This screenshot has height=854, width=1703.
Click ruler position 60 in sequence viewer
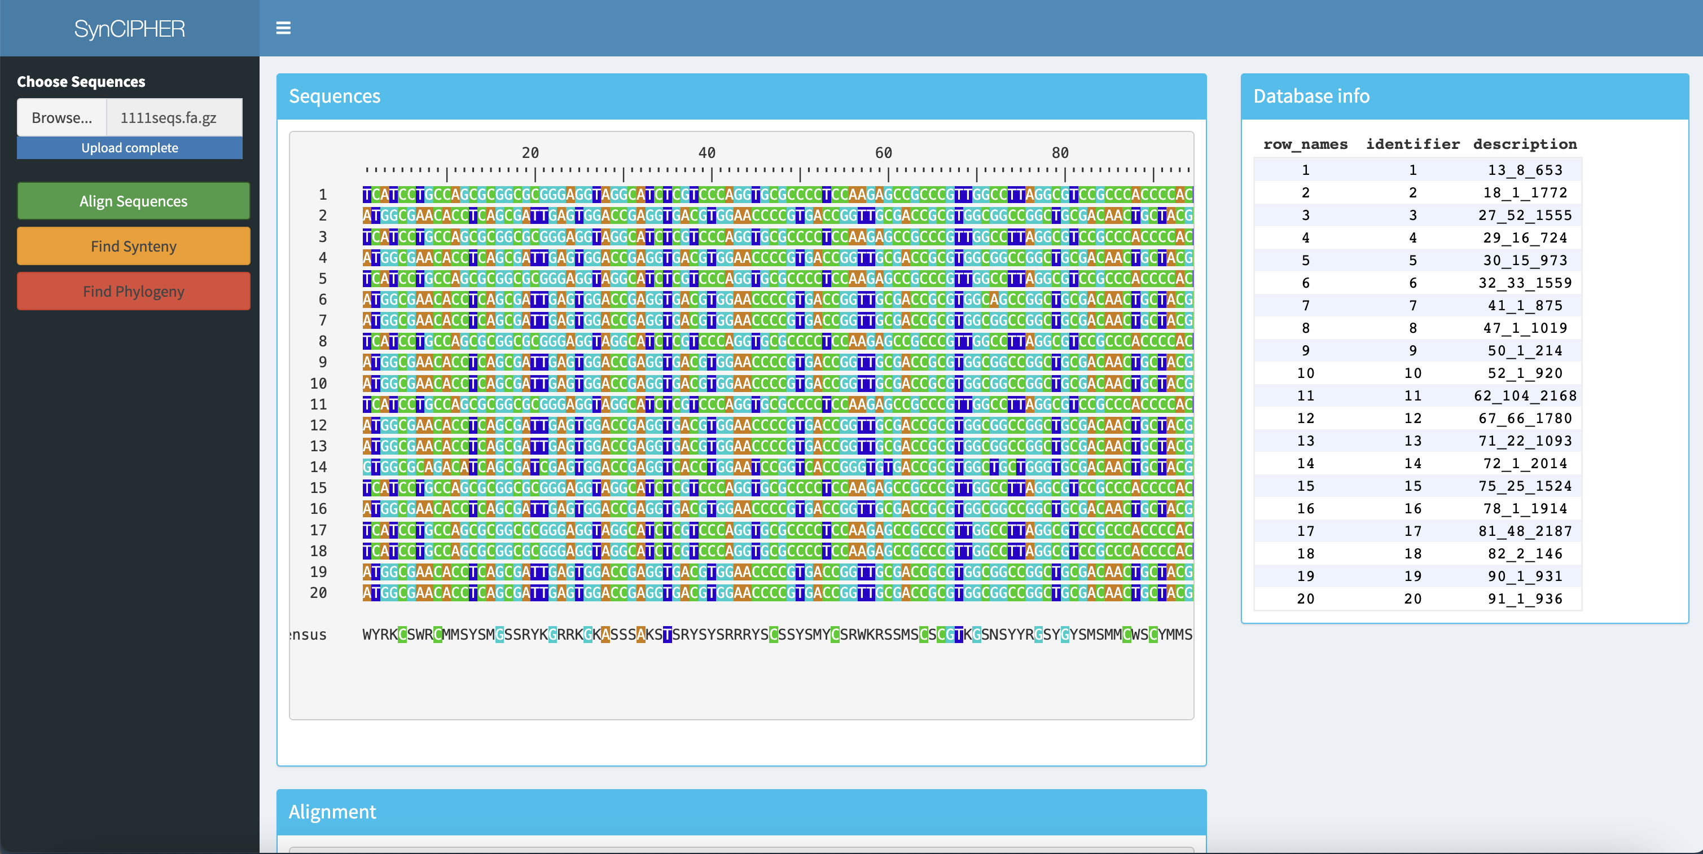tap(883, 153)
